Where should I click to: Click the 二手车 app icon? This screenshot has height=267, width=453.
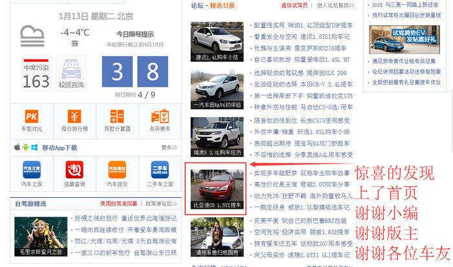tap(159, 169)
